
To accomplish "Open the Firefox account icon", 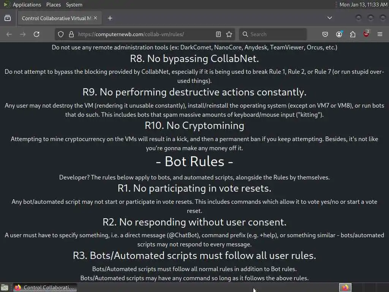I will tap(339, 34).
